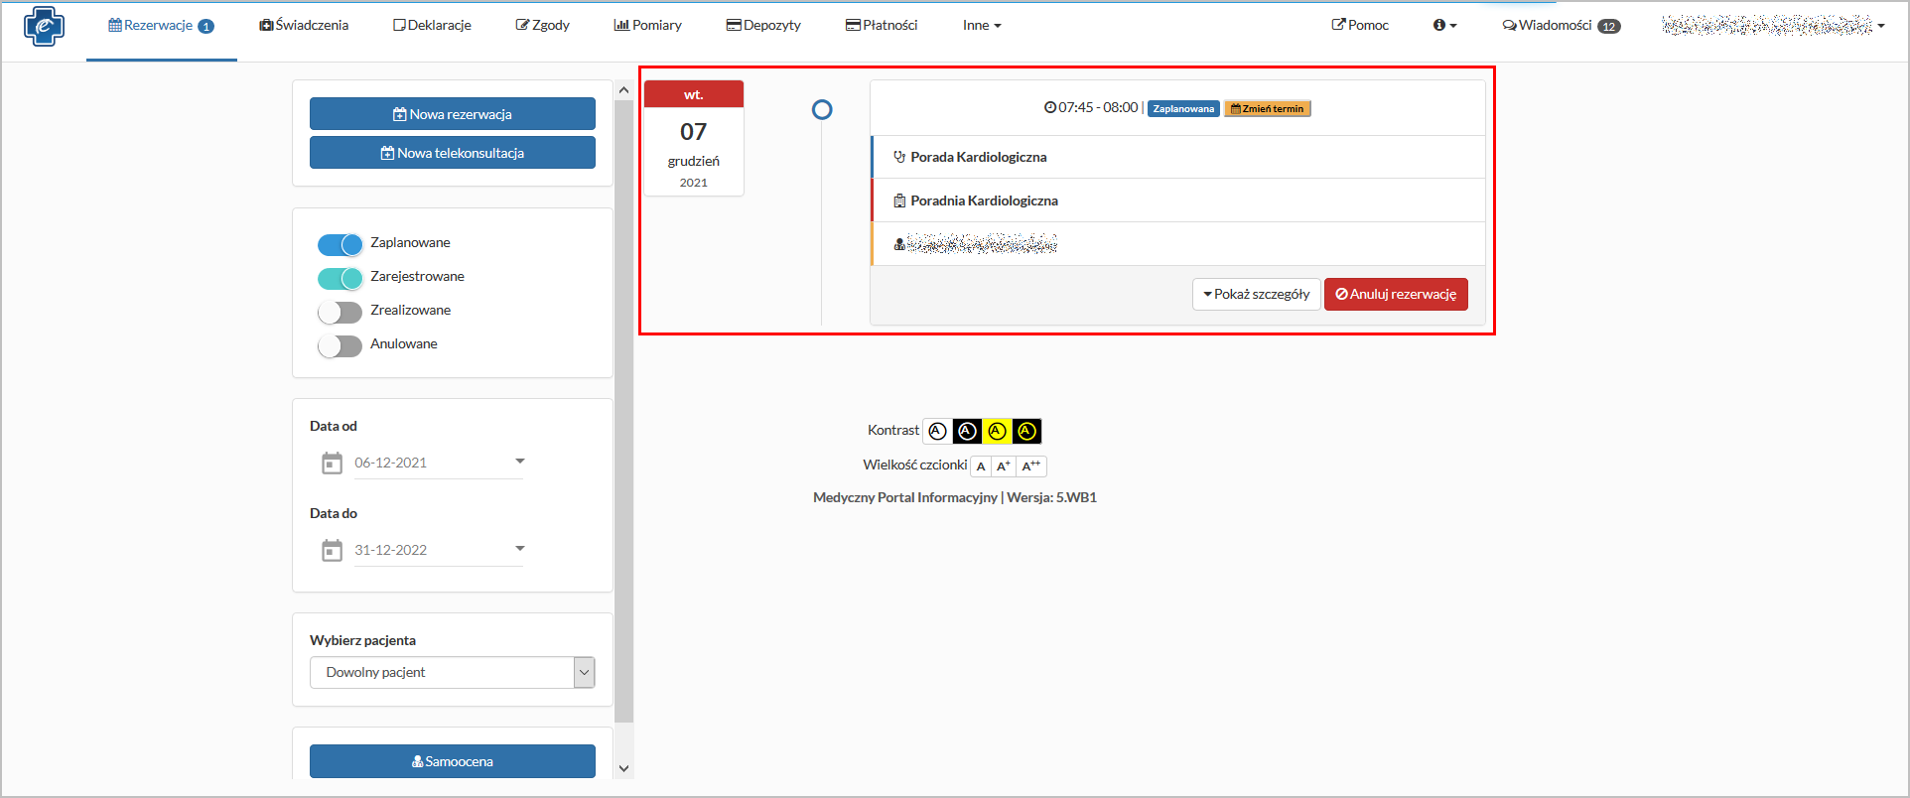The width and height of the screenshot is (1910, 798).
Task: Open the info icon menu in header
Action: pyautogui.click(x=1444, y=25)
